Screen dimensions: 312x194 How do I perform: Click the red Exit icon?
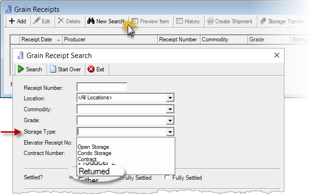tap(91, 69)
